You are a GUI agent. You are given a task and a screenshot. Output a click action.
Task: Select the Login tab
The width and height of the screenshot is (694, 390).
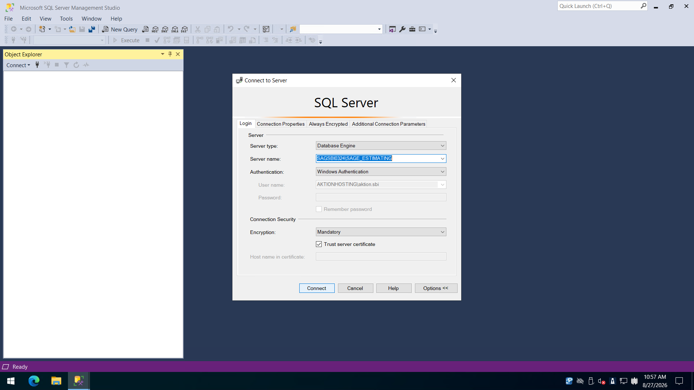click(245, 123)
